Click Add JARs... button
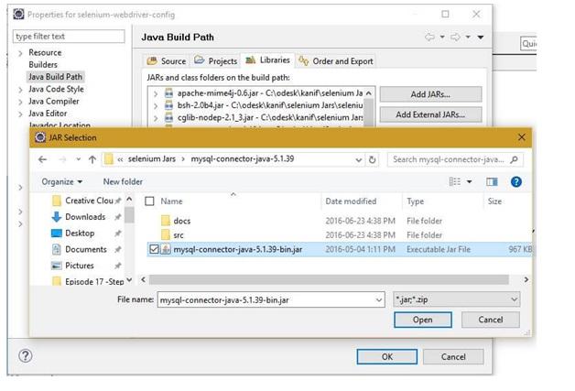The image size is (575, 391). click(430, 94)
